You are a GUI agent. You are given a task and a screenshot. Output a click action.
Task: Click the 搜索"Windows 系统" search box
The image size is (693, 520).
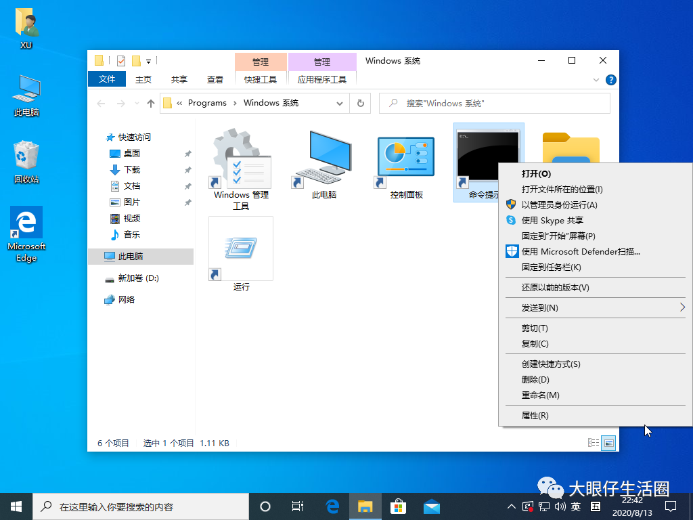[495, 104]
